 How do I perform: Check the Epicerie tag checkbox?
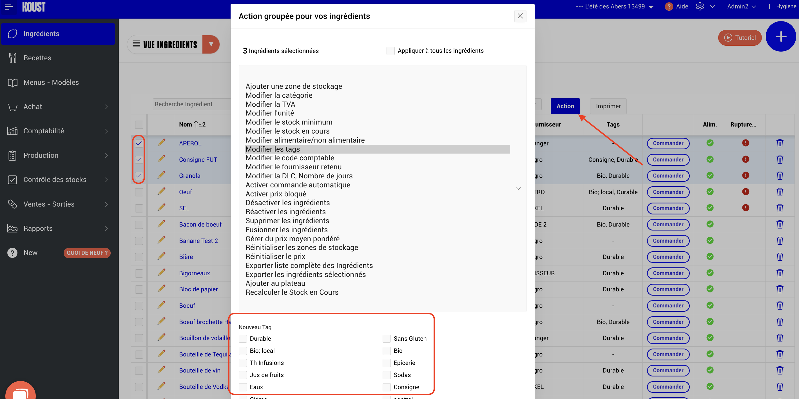[387, 363]
